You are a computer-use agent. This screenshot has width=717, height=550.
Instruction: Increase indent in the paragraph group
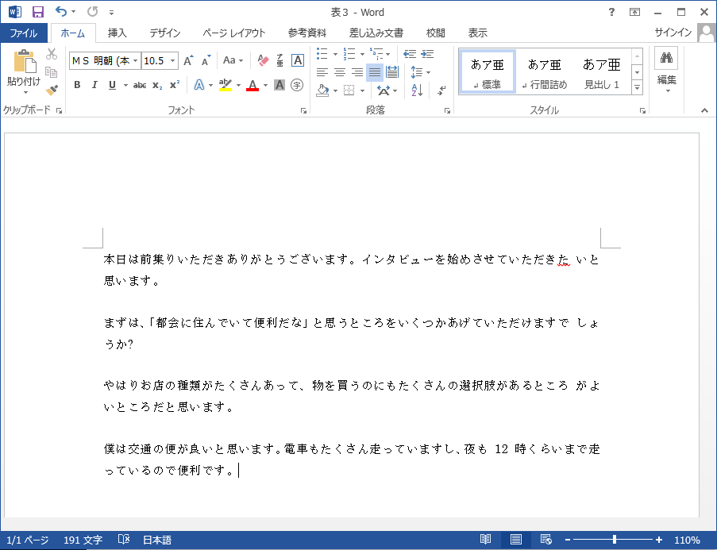(428, 54)
